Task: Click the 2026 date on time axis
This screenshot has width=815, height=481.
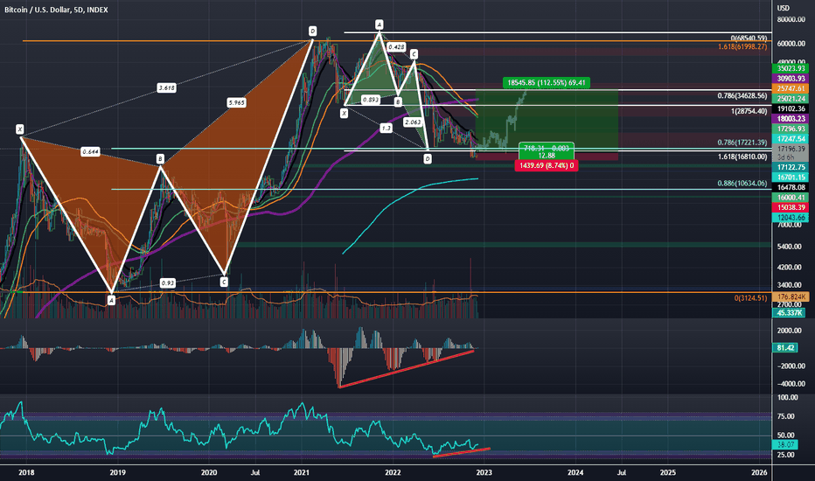Action: tap(759, 472)
